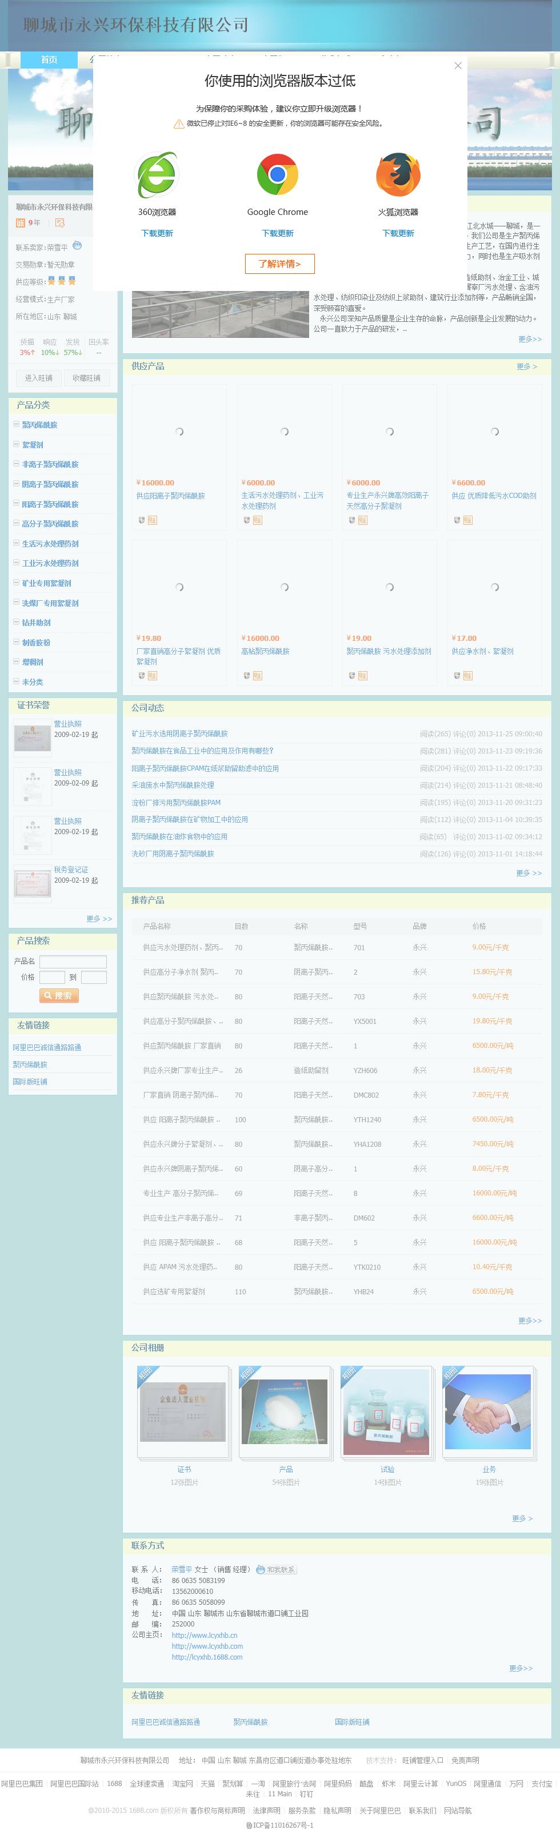Open 更多 link in 供应产品 header
The height and width of the screenshot is (1842, 560).
click(526, 366)
